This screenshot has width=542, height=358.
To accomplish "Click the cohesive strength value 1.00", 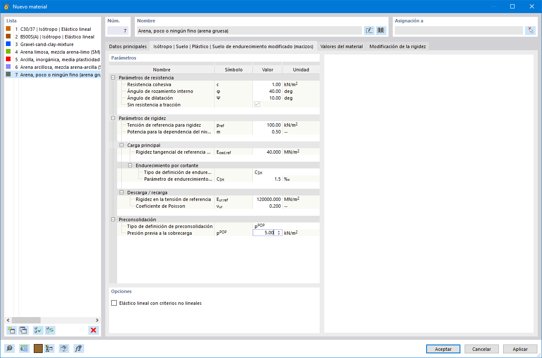I will click(x=267, y=84).
